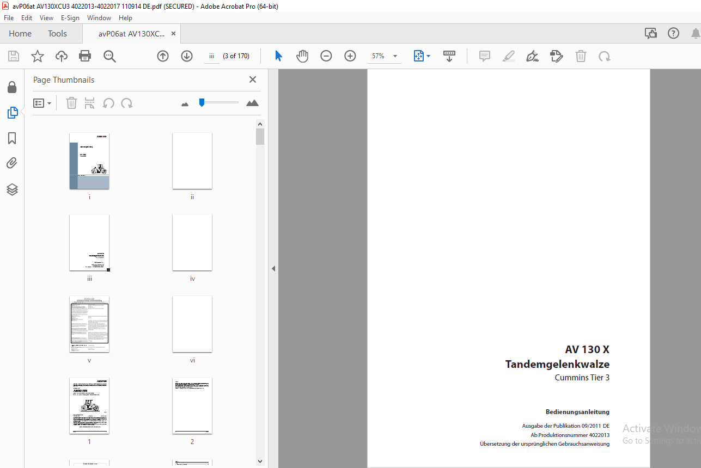This screenshot has height=468, width=701.
Task: Enlarge thumbnail size large mountain icon
Action: click(252, 103)
